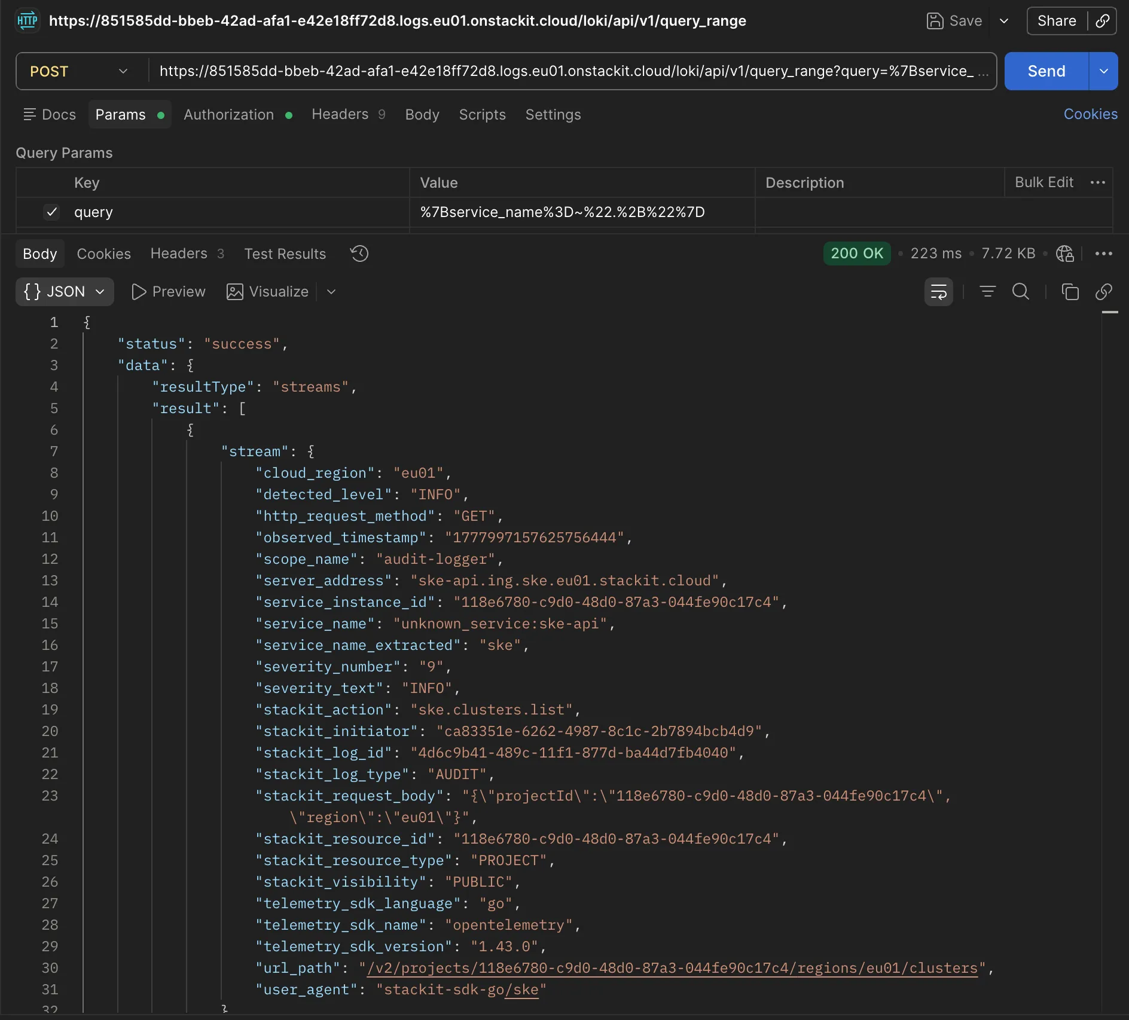Open the response Headers tab

187,254
